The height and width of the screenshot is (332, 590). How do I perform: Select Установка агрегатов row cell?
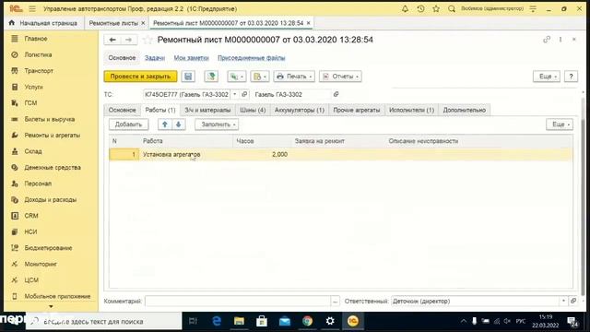186,154
